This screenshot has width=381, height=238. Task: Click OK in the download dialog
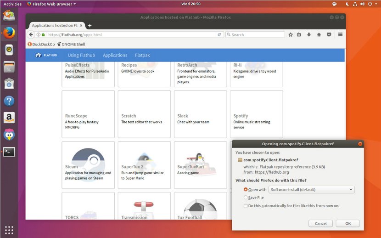pyautogui.click(x=347, y=223)
